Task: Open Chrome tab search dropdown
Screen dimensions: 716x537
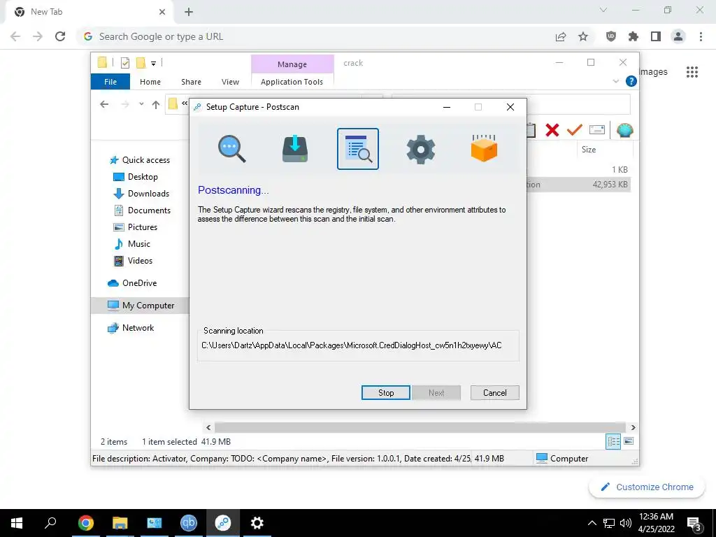Action: (603, 10)
